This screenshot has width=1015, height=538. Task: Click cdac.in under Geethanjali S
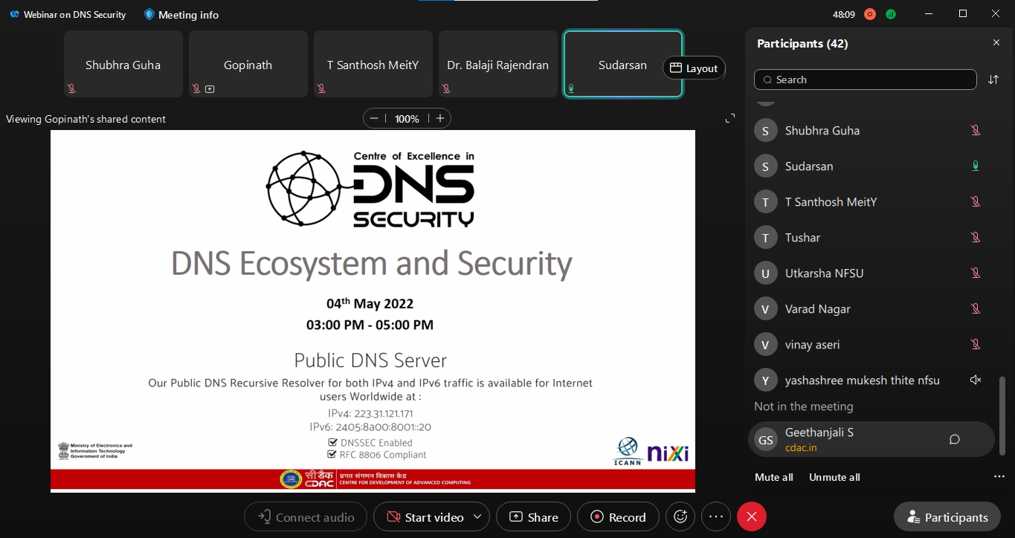tap(801, 447)
